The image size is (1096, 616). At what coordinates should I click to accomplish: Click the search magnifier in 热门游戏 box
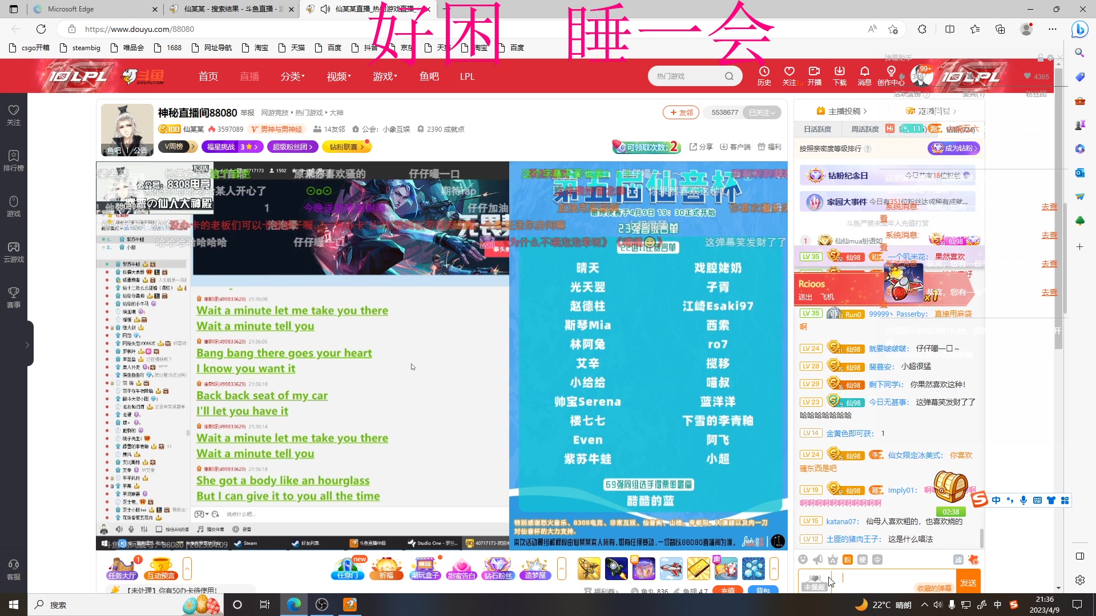coord(729,76)
